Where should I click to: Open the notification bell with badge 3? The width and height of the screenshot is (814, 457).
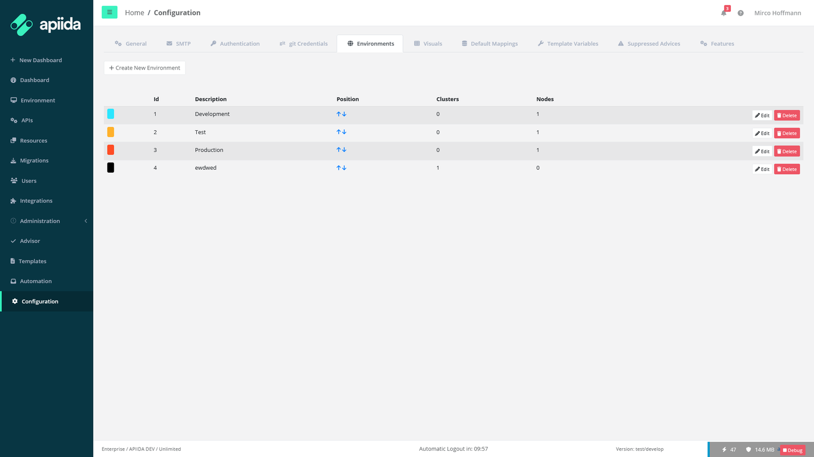pos(723,13)
